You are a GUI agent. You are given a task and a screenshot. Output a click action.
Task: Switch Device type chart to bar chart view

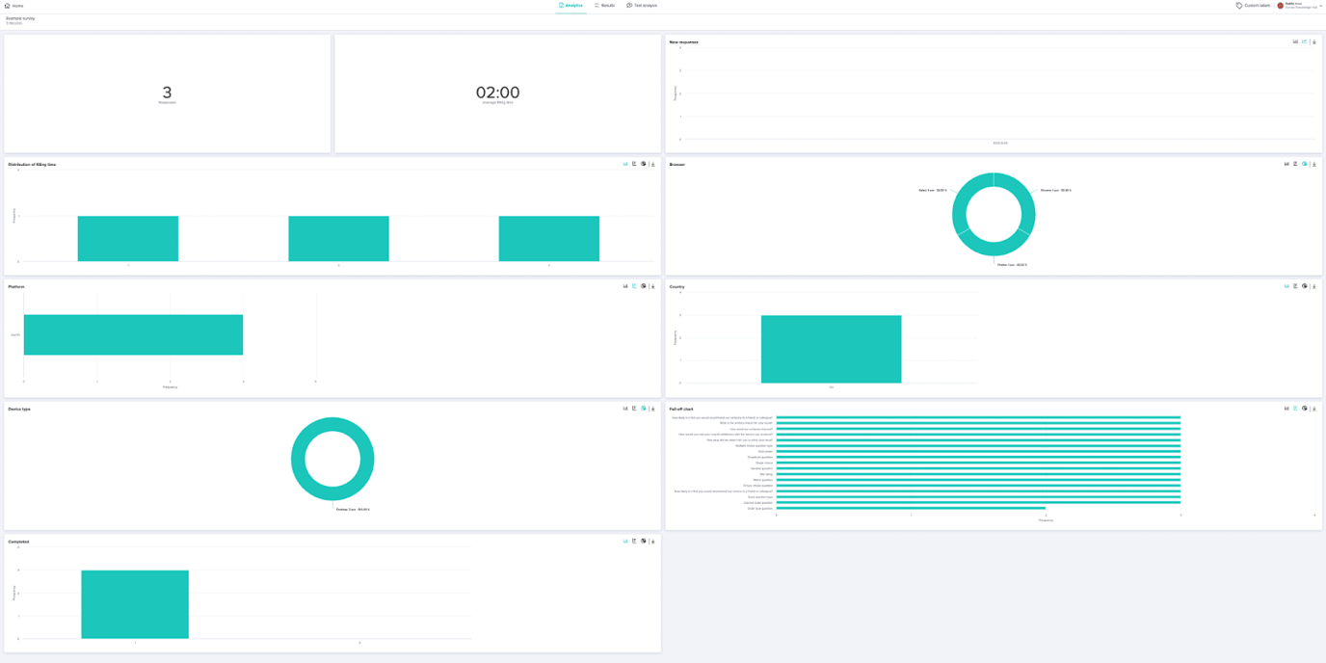(x=623, y=407)
